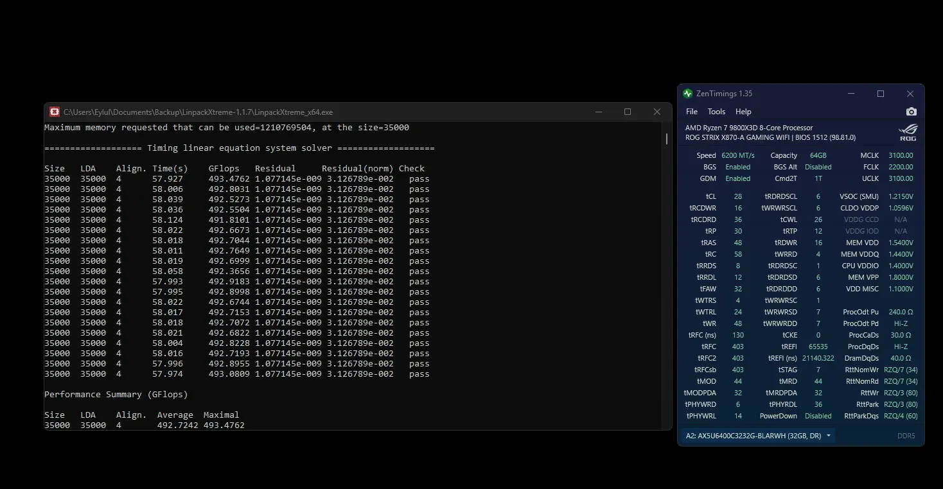Click the GFlops value 491.8101 in console
The height and width of the screenshot is (489, 943).
(x=229, y=220)
